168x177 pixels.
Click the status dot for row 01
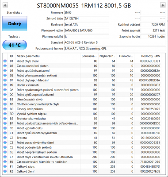(x=5, y=61)
